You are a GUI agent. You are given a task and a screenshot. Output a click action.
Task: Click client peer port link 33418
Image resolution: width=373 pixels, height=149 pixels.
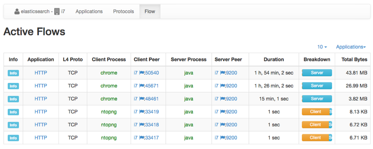[x=152, y=125]
